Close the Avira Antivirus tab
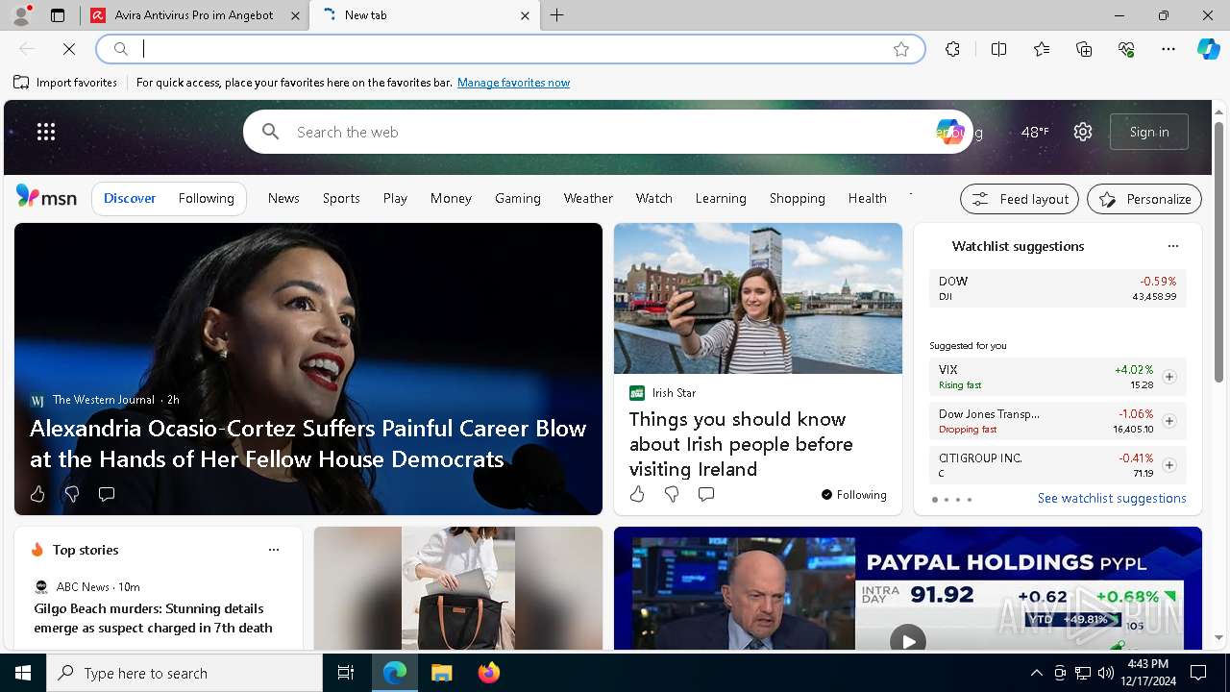 pos(296,15)
